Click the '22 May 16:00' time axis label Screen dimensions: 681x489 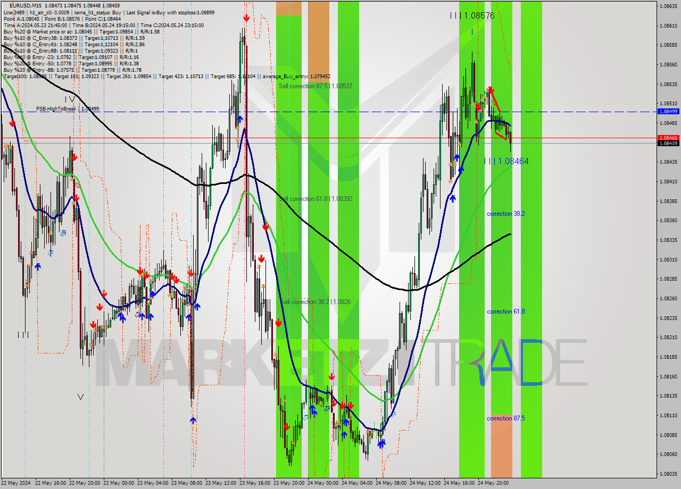pyautogui.click(x=51, y=483)
